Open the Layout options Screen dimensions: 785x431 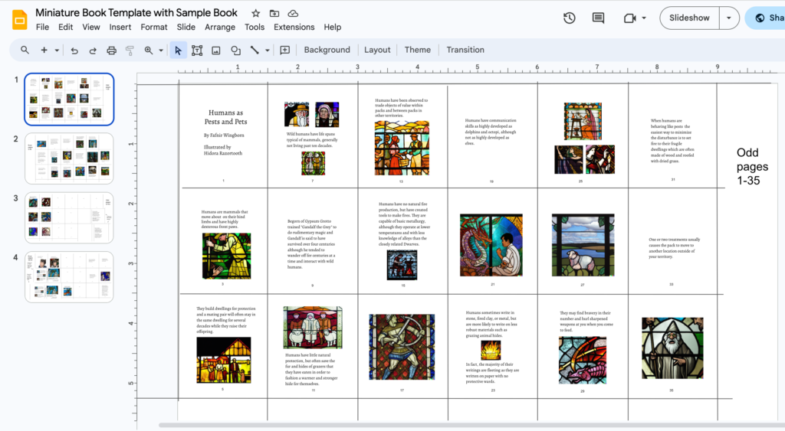tap(377, 50)
